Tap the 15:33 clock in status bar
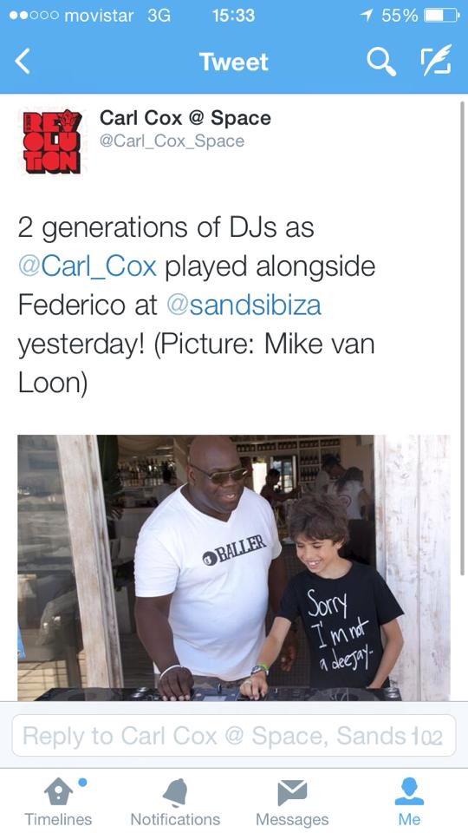The width and height of the screenshot is (468, 833). (x=233, y=16)
